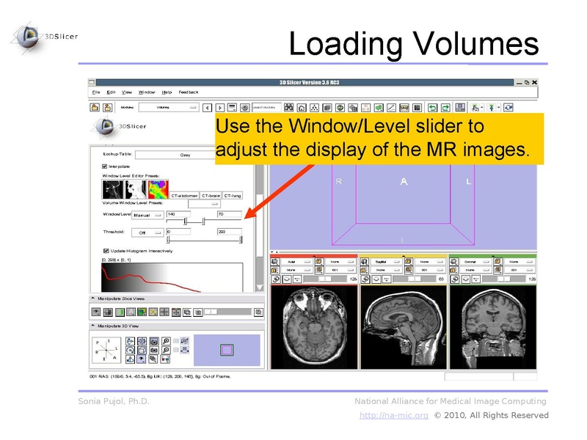587x440 pixels.
Task: Open the File menu
Action: point(96,92)
